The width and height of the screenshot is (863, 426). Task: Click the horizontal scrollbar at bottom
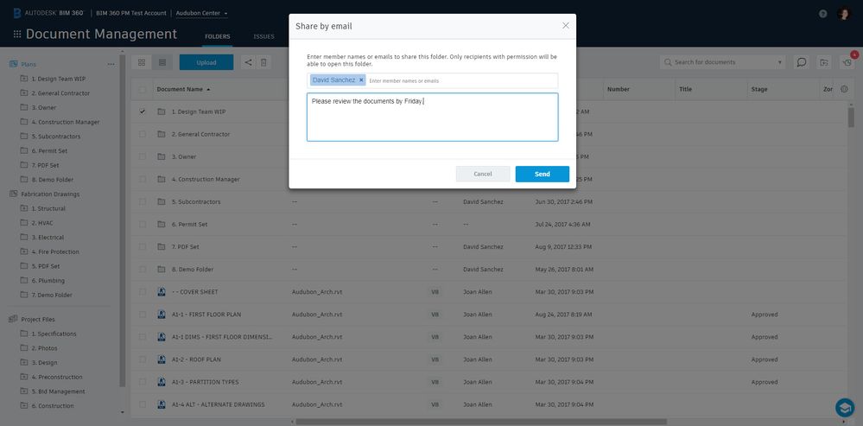coord(481,422)
